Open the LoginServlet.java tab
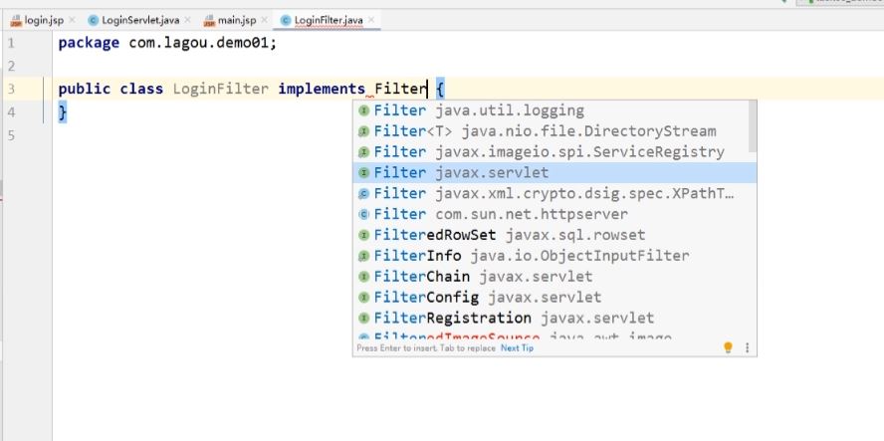 tap(140, 20)
